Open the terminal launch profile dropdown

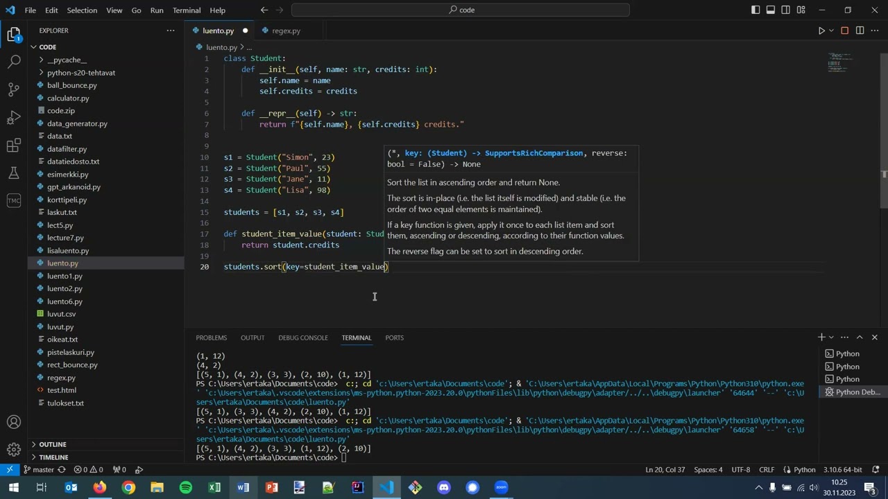[x=831, y=338]
